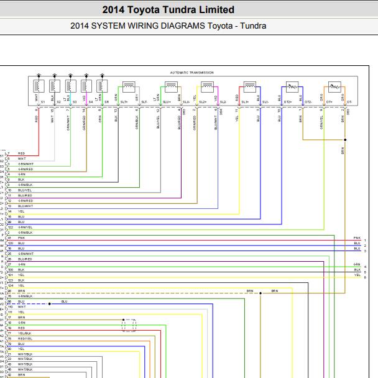This screenshot has height=378, width=378.
Task: Click the OT+ terminal label
Action: [x=329, y=102]
